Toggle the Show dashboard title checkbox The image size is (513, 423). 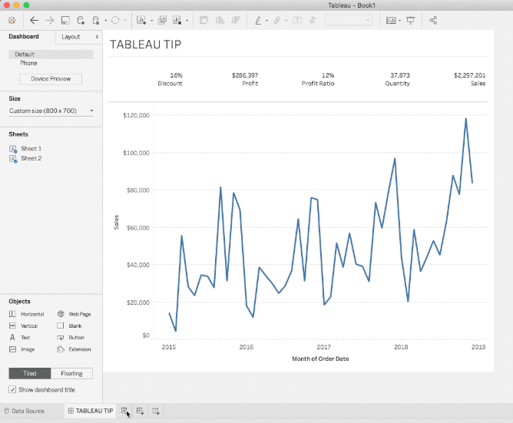(x=12, y=390)
